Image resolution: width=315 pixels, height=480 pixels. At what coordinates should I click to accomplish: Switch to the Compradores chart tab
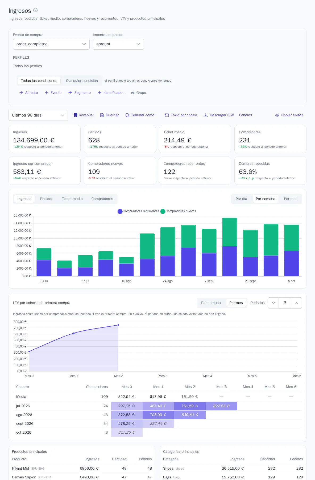[x=102, y=199]
